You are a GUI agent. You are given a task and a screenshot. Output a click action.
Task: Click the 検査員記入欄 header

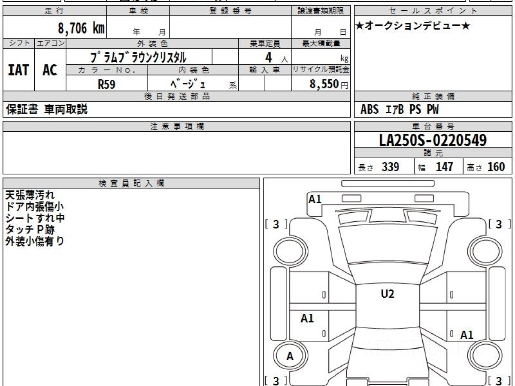click(x=131, y=183)
